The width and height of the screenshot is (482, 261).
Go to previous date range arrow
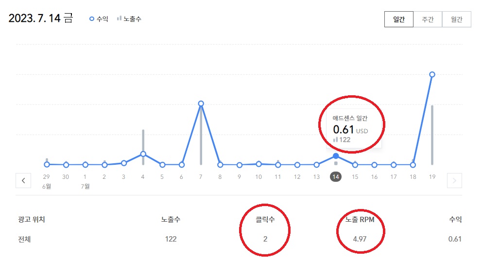pos(23,180)
